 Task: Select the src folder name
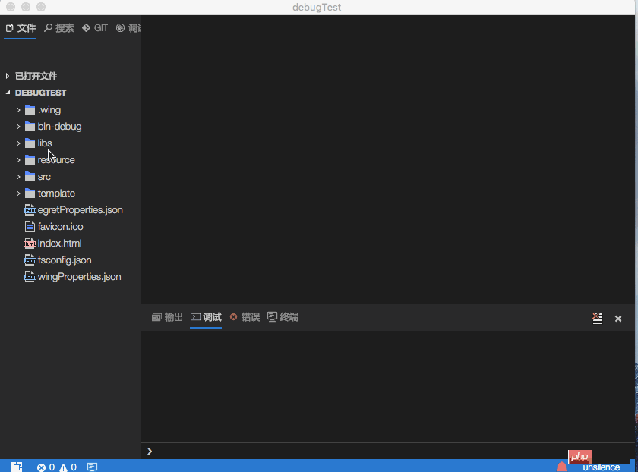point(44,177)
